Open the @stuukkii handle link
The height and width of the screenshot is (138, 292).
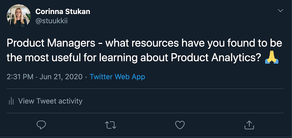point(51,21)
